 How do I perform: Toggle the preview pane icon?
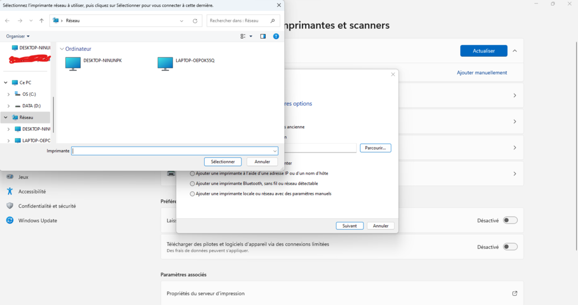[x=263, y=36]
